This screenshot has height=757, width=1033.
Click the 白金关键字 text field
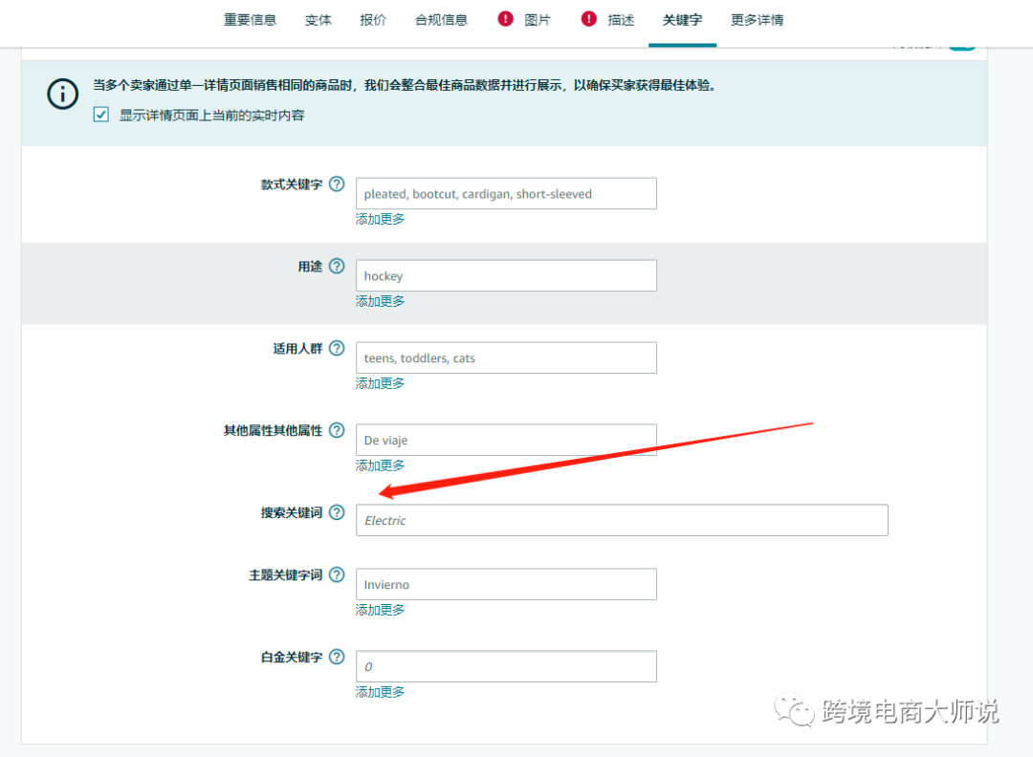[x=506, y=666]
